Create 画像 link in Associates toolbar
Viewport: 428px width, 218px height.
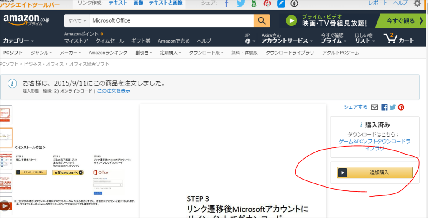[x=139, y=3]
